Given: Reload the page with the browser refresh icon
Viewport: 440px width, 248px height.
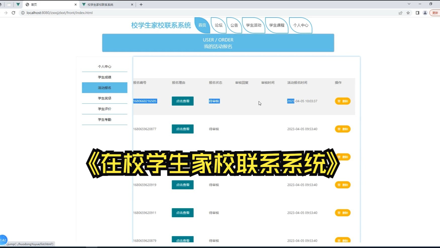Looking at the screenshot, I should [x=14, y=13].
